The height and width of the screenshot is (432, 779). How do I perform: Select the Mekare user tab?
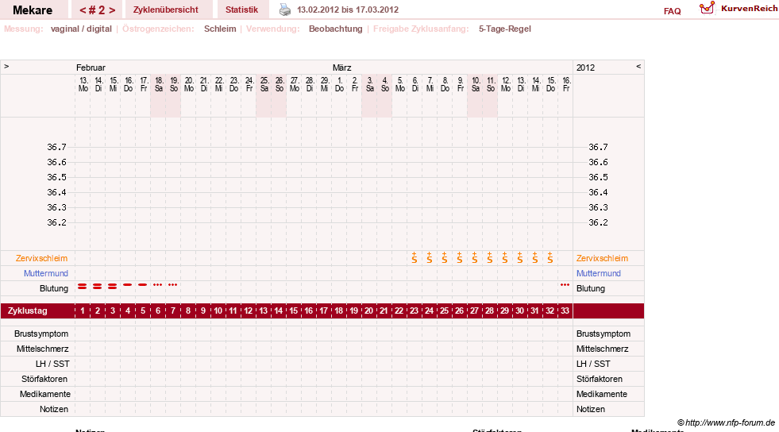pyautogui.click(x=33, y=10)
